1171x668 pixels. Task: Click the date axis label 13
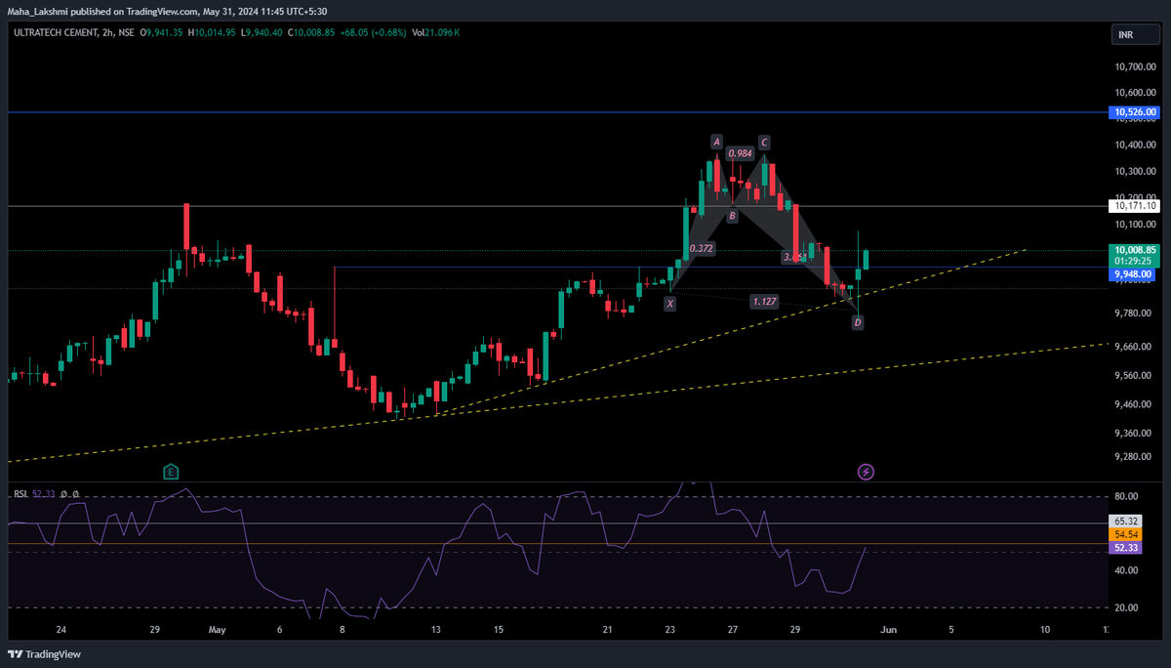436,630
